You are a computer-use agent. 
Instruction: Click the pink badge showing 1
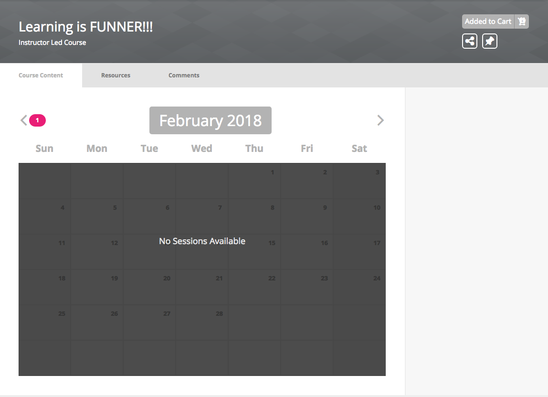37,120
